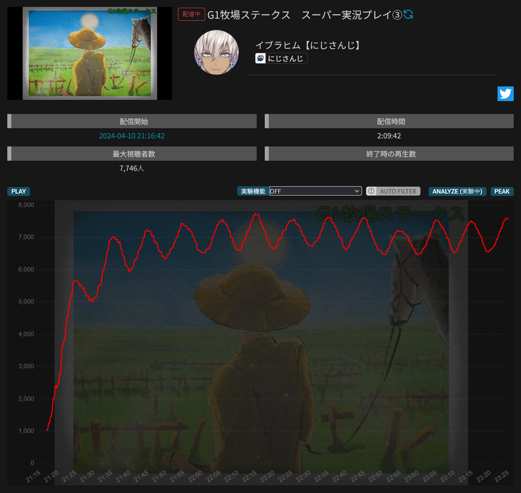The width and height of the screenshot is (521, 493).
Task: Click the 7,746人 peak viewers value
Action: 132,168
